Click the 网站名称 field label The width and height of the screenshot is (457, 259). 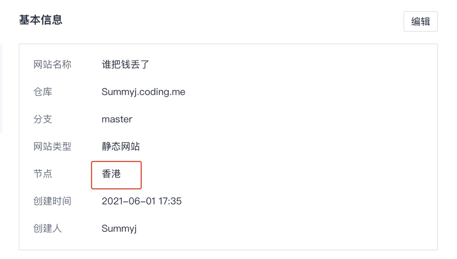[x=52, y=65]
